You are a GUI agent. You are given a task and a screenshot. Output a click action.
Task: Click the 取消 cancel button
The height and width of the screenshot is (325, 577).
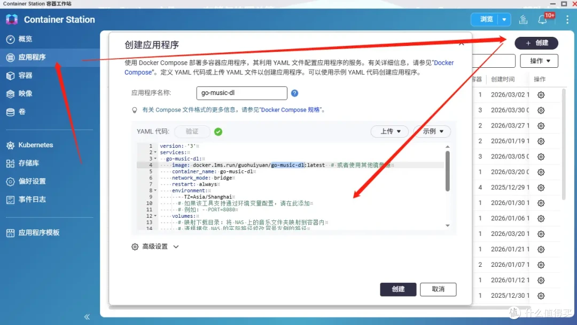[x=438, y=289]
